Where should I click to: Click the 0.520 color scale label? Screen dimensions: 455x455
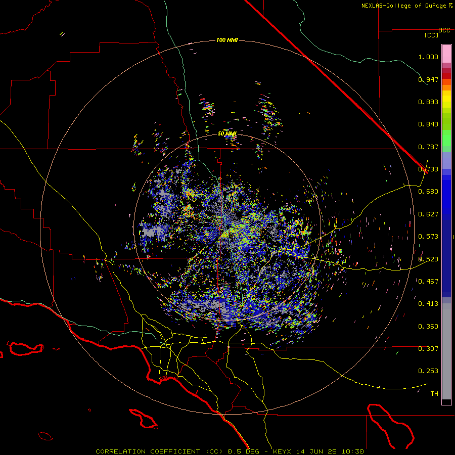pos(428,259)
